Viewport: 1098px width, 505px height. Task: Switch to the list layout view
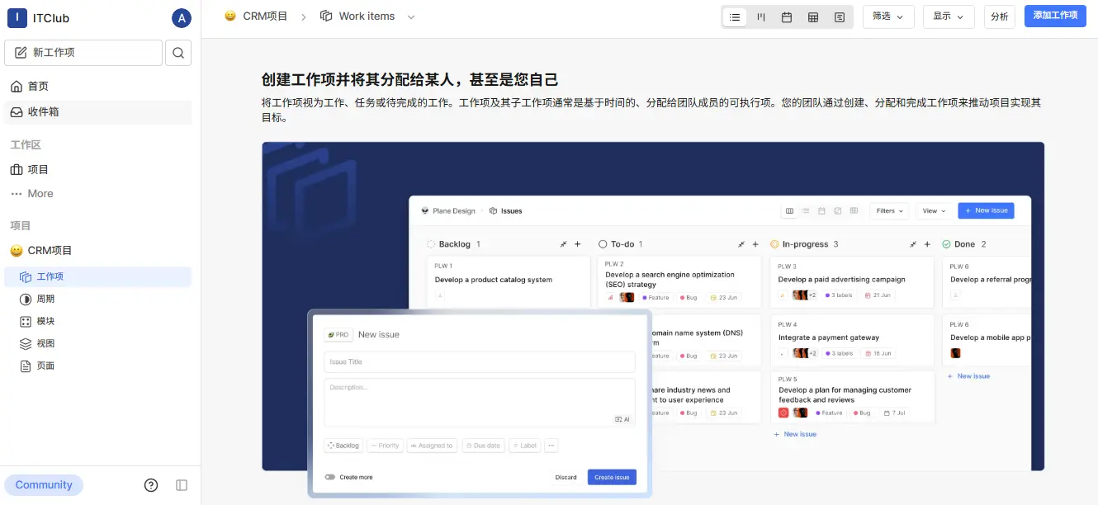point(735,17)
